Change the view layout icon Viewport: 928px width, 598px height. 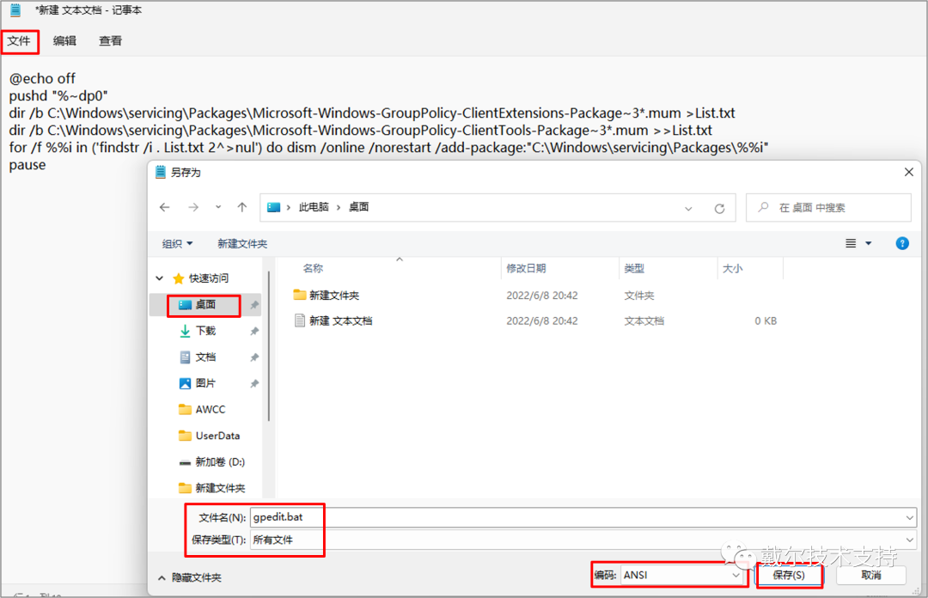[851, 243]
